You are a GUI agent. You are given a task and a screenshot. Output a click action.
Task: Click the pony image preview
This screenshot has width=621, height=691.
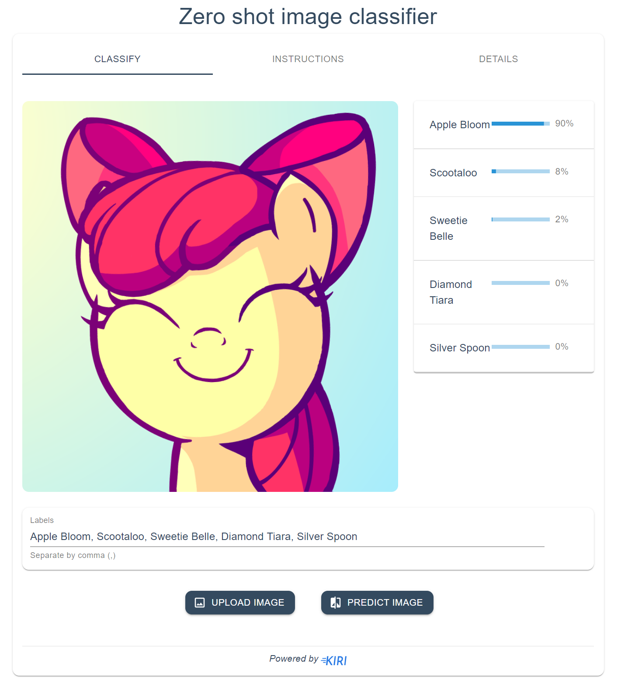click(x=210, y=296)
